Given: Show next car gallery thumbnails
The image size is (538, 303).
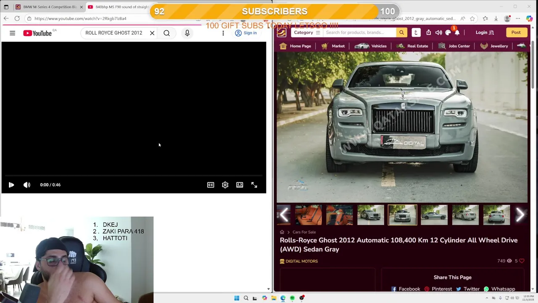Looking at the screenshot, I should [520, 215].
